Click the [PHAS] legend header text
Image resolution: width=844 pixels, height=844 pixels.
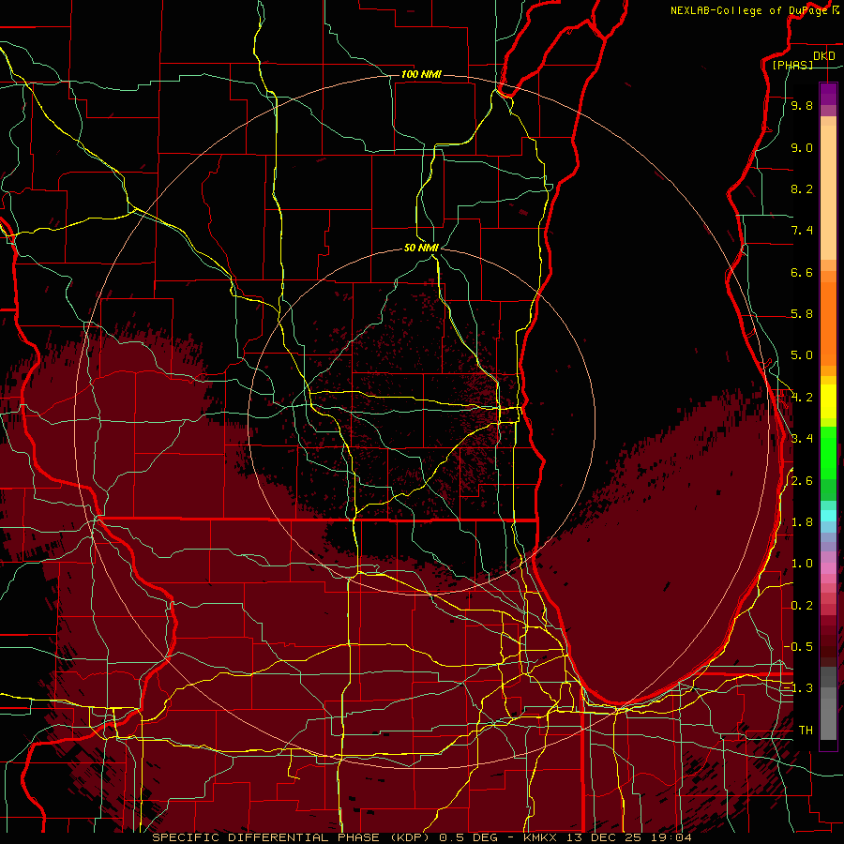[x=792, y=65]
